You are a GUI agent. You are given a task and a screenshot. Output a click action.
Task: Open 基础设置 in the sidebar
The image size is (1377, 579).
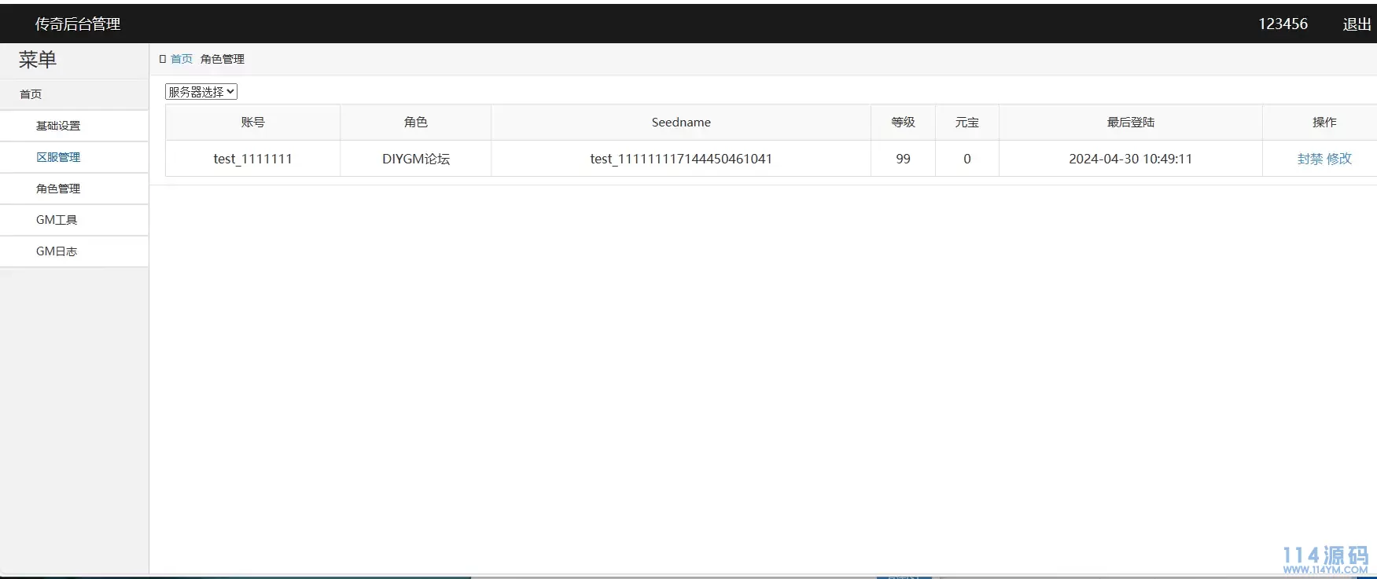(x=58, y=126)
